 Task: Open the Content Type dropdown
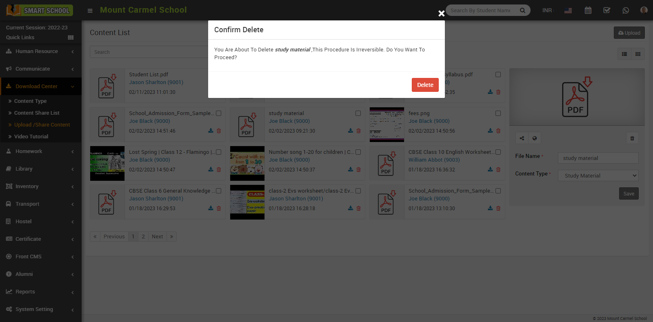click(598, 175)
